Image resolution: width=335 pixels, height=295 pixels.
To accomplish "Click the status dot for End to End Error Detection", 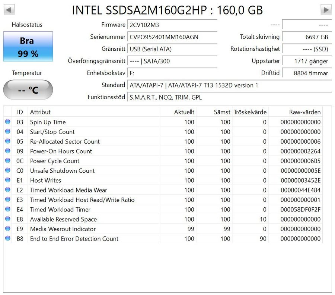I will tap(7, 238).
